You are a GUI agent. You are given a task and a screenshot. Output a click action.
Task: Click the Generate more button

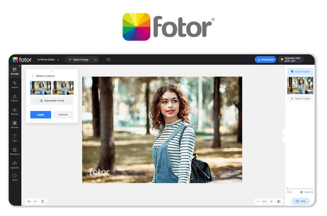(52, 100)
